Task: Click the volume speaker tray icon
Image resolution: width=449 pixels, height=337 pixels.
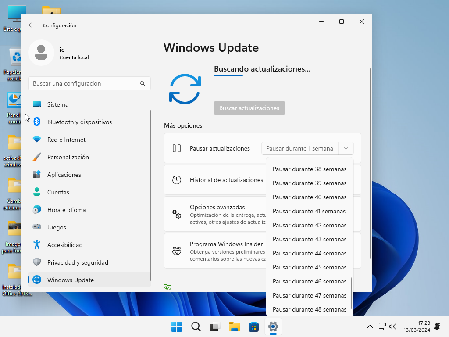Action: 393,326
